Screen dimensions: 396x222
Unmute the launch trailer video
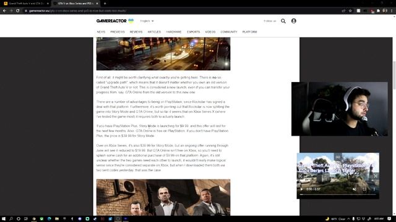click(x=355, y=189)
